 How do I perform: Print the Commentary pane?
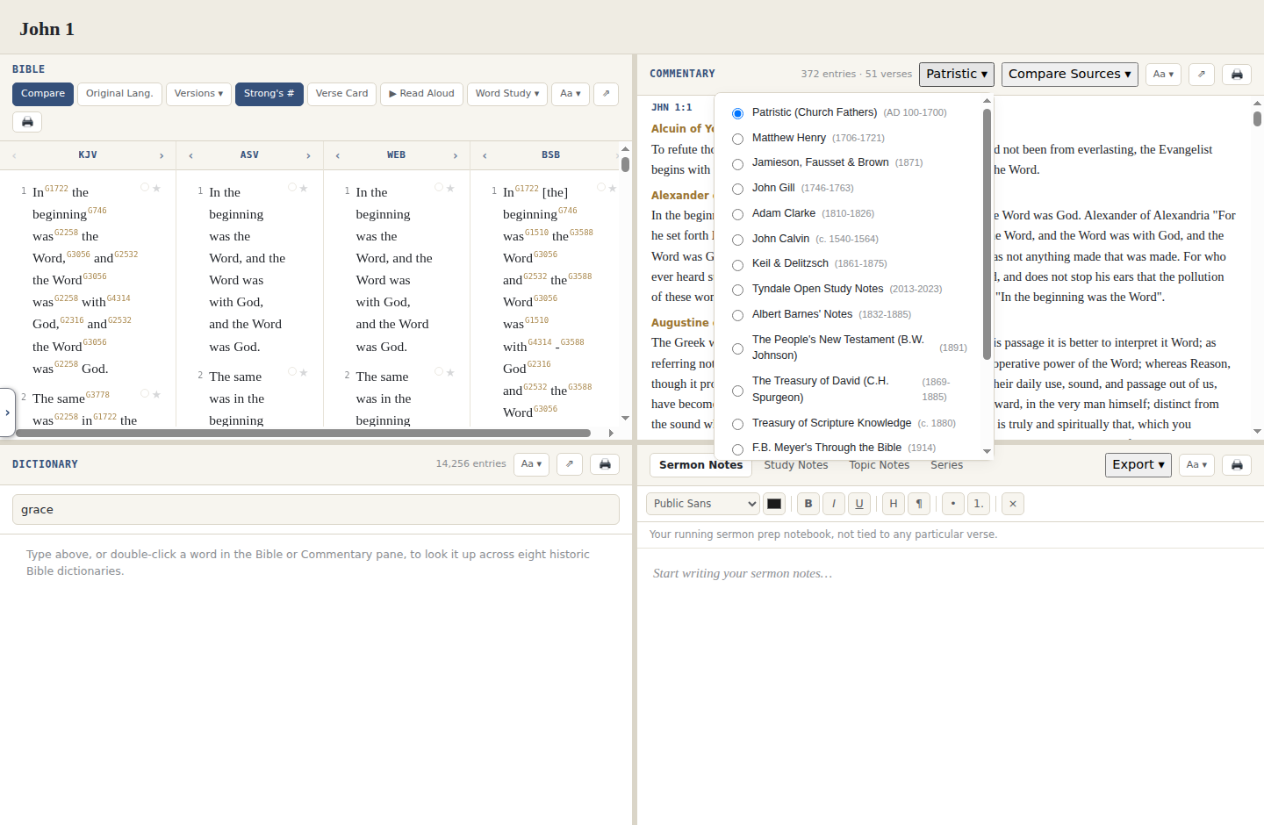coord(1237,75)
